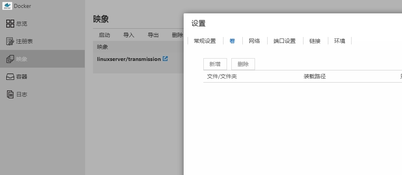Click 导入 in the image toolbar
The width and height of the screenshot is (402, 175).
pos(129,35)
